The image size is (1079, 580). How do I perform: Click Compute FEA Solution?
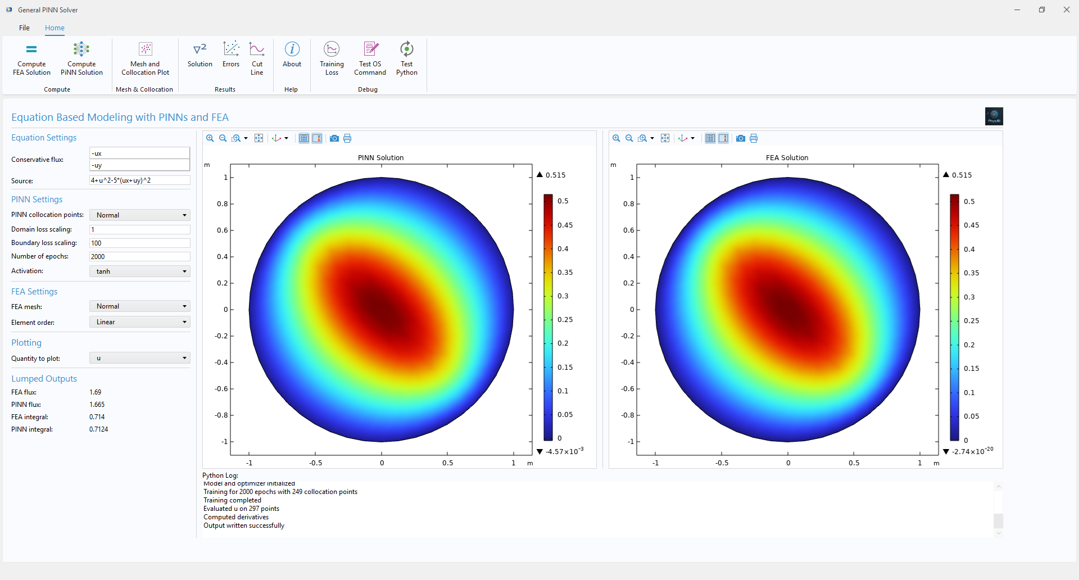tap(31, 58)
